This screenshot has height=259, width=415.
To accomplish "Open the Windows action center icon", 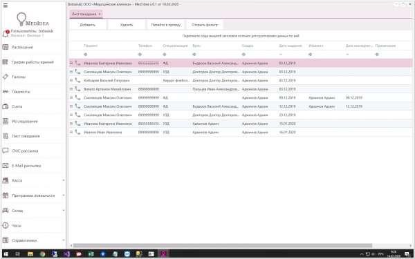I will pyautogui.click(x=407, y=254).
